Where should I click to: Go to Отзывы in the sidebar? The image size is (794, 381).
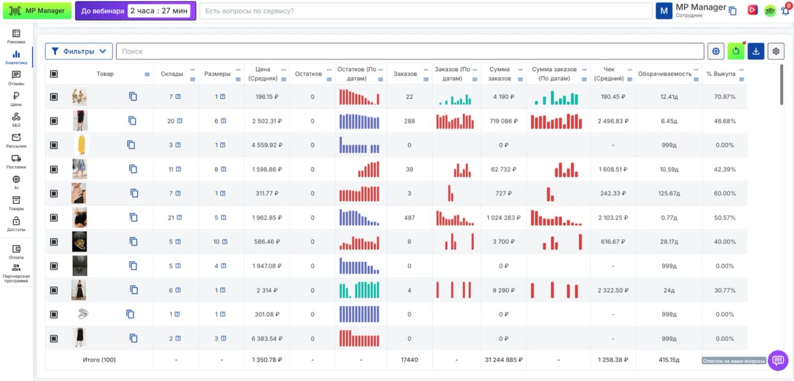pyautogui.click(x=16, y=78)
